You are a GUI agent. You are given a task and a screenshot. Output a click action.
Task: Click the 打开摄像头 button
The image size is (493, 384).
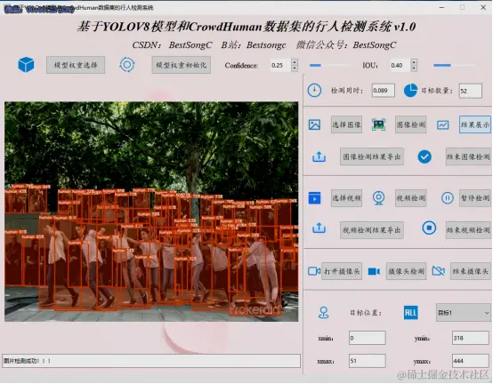[342, 271]
